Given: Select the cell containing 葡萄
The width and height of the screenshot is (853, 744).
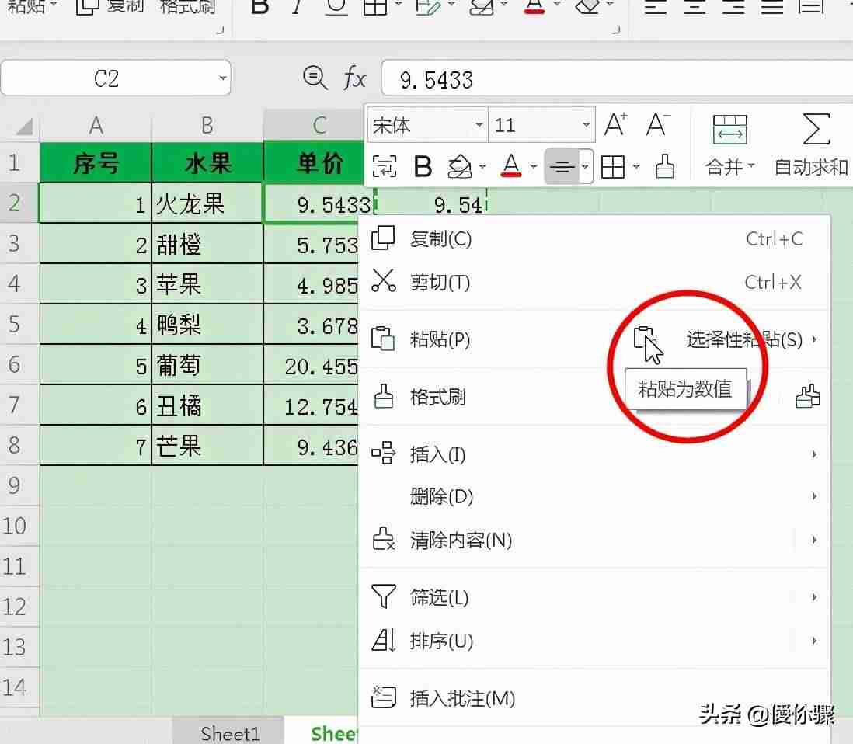Looking at the screenshot, I should [207, 365].
